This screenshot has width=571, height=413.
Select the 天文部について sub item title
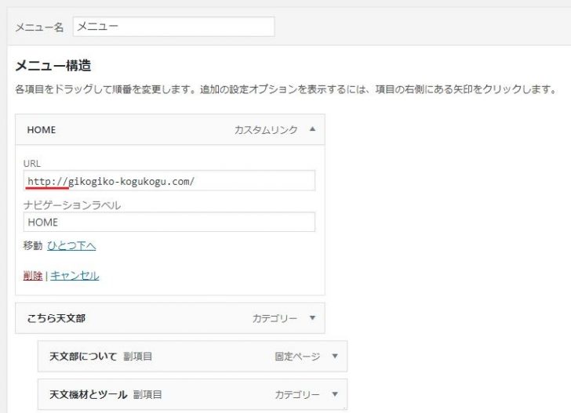83,357
